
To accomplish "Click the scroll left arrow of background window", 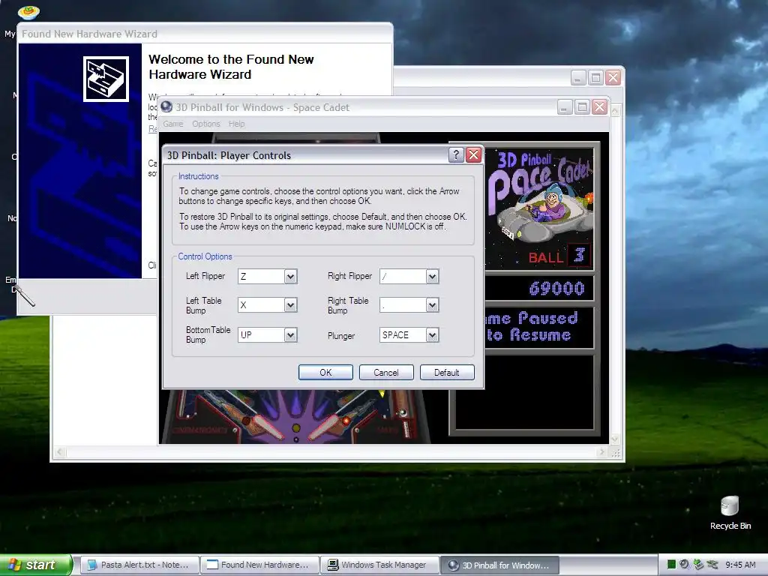I will click(x=59, y=452).
